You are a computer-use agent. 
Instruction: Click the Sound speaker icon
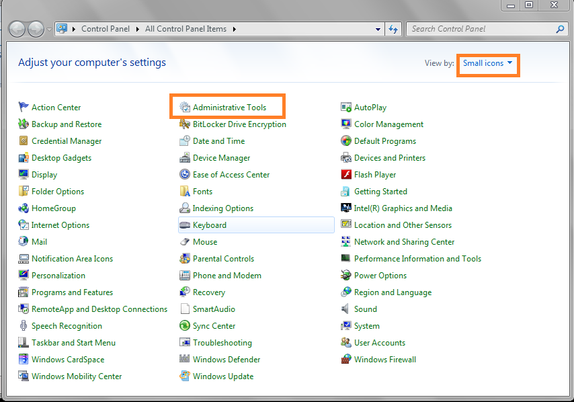[x=345, y=309]
